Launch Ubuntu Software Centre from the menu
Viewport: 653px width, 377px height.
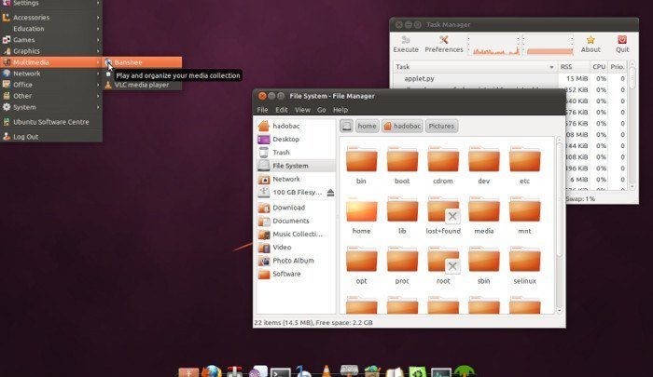pyautogui.click(x=51, y=122)
